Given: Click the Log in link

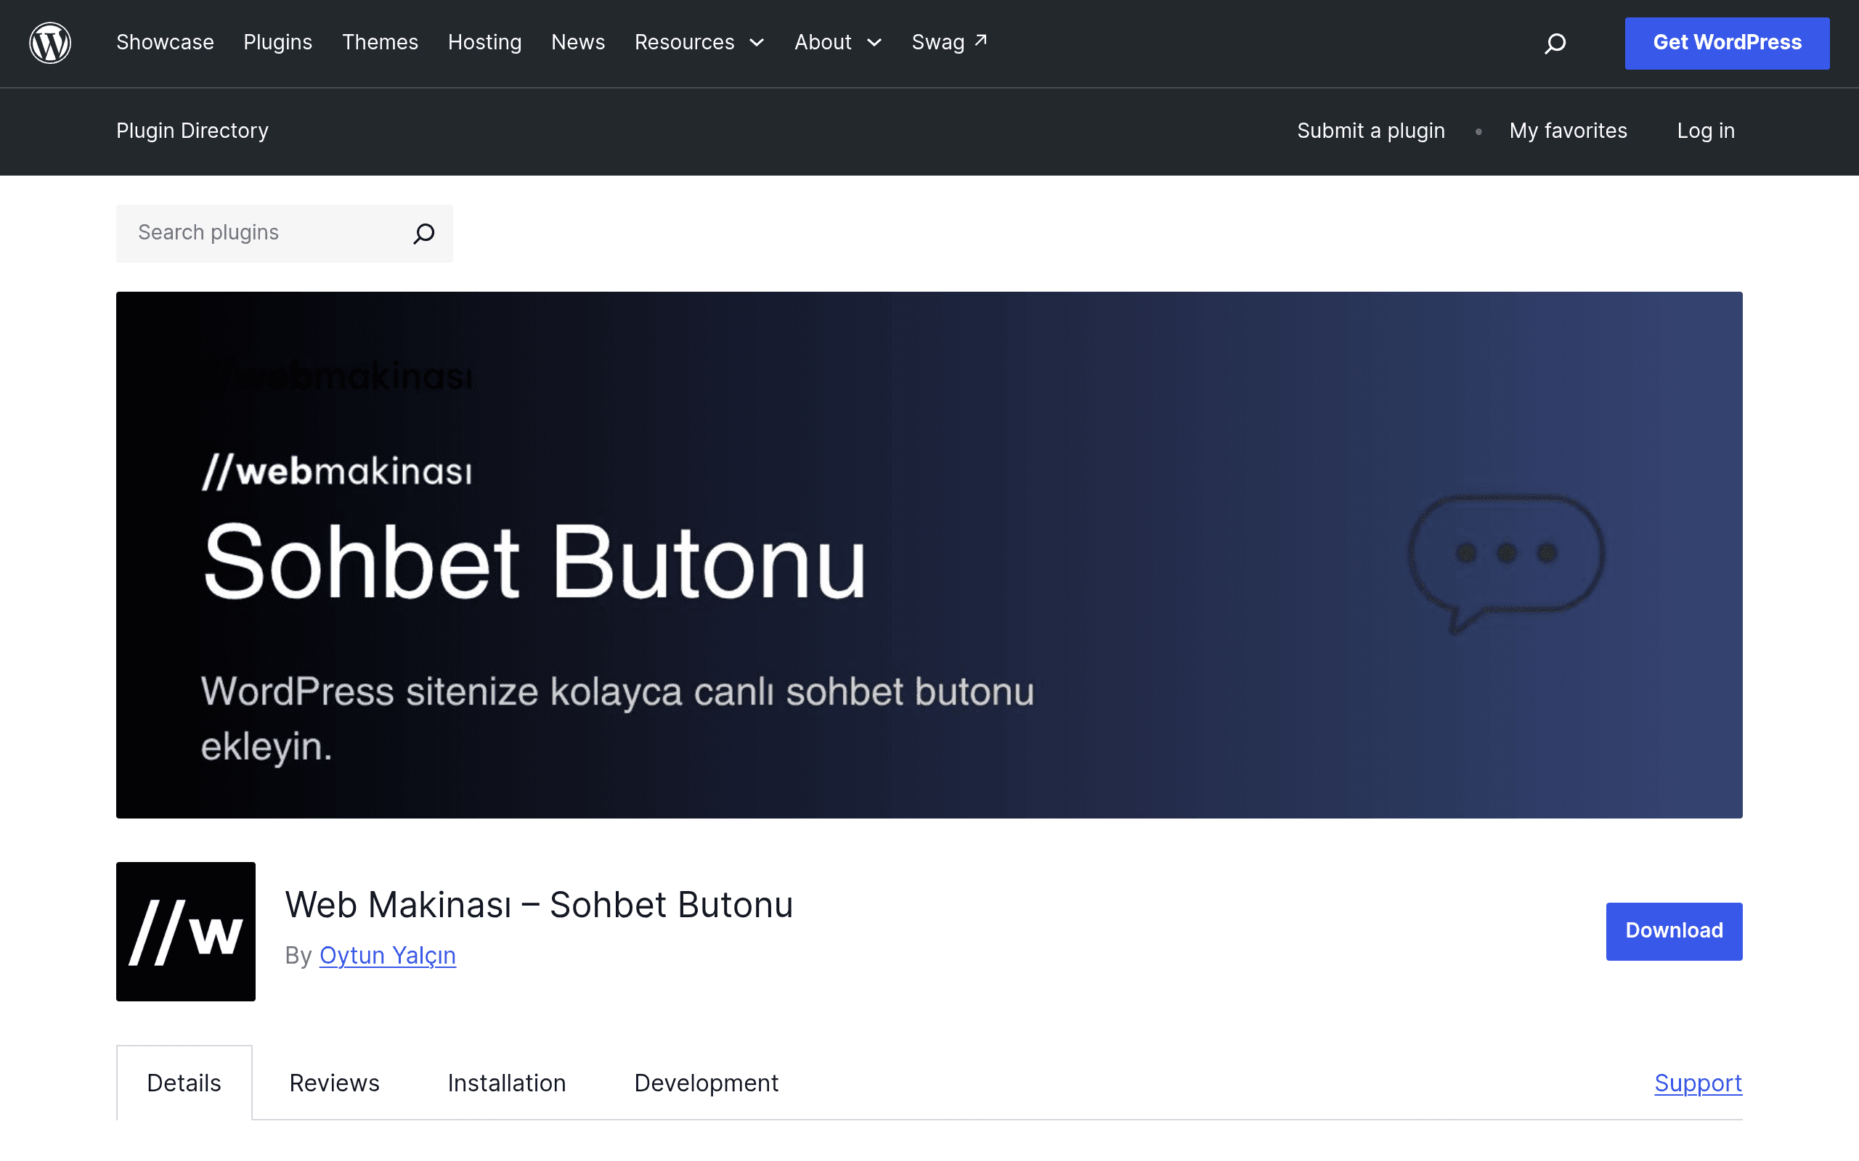Looking at the screenshot, I should [x=1705, y=131].
